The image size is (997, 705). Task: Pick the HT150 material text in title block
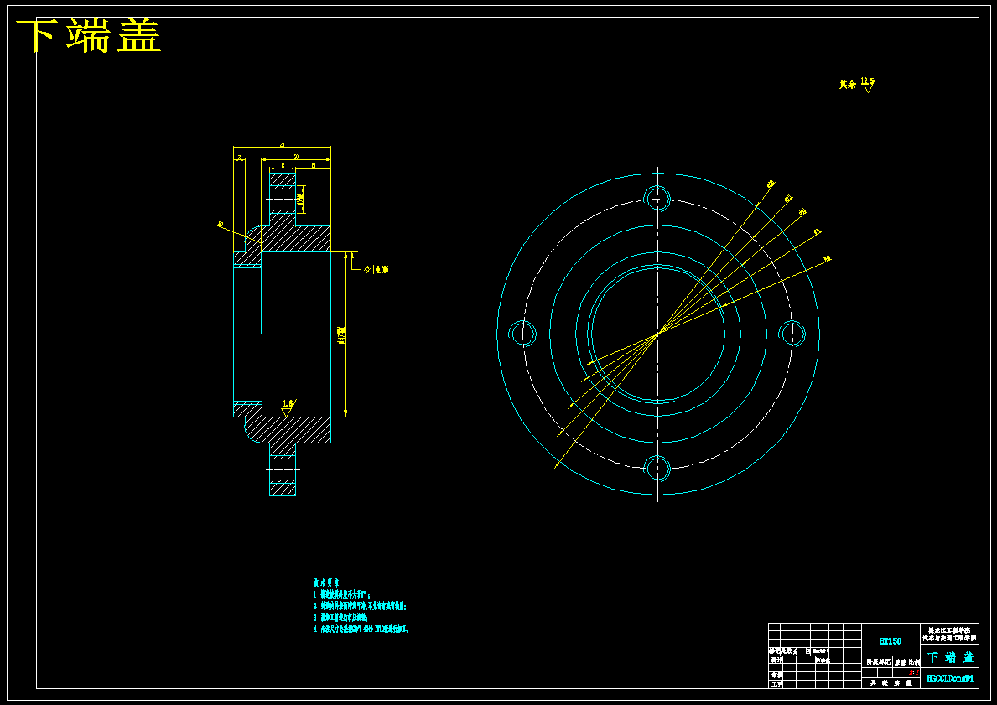(x=891, y=641)
